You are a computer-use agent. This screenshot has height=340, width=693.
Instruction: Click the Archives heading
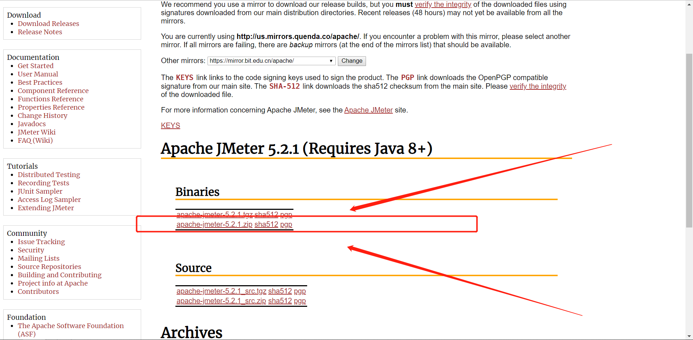point(192,332)
